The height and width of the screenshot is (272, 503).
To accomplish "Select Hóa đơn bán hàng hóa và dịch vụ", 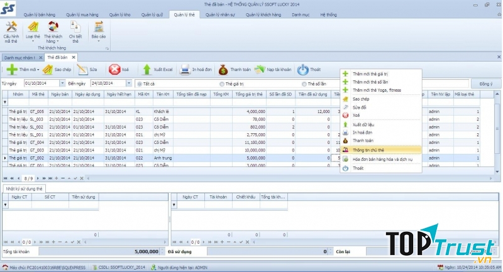I will [x=381, y=159].
